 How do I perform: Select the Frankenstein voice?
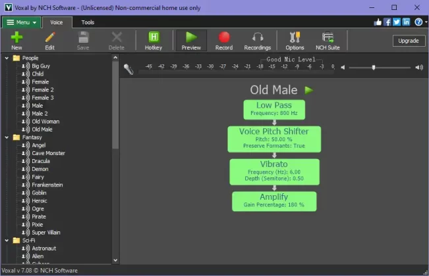click(47, 185)
